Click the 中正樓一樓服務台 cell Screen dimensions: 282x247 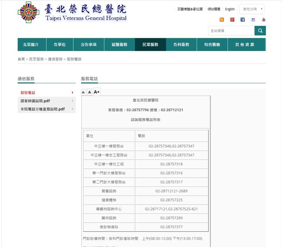pos(109,146)
